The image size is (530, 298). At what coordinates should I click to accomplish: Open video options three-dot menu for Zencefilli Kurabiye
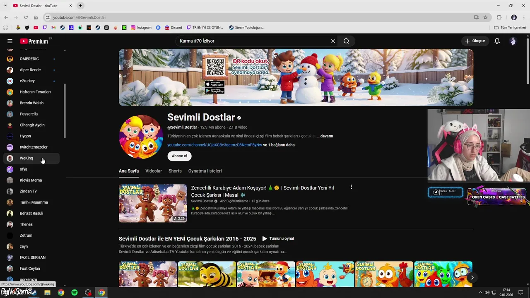[x=351, y=187]
